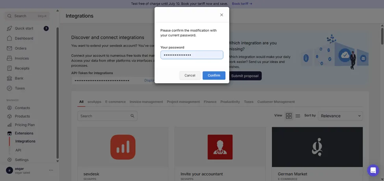Select the Project management tab

[x=183, y=102]
